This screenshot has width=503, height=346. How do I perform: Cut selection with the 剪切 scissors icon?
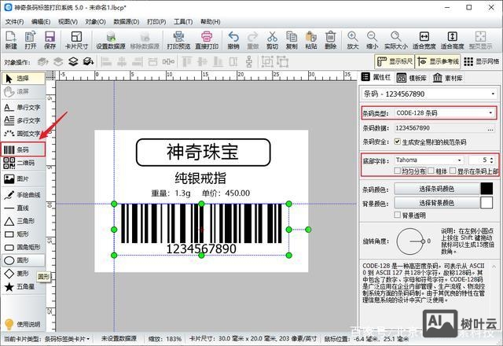click(272, 40)
